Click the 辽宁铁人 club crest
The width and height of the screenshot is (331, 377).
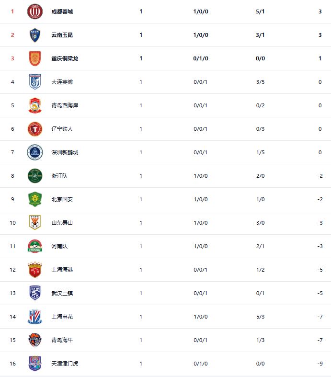(35, 129)
